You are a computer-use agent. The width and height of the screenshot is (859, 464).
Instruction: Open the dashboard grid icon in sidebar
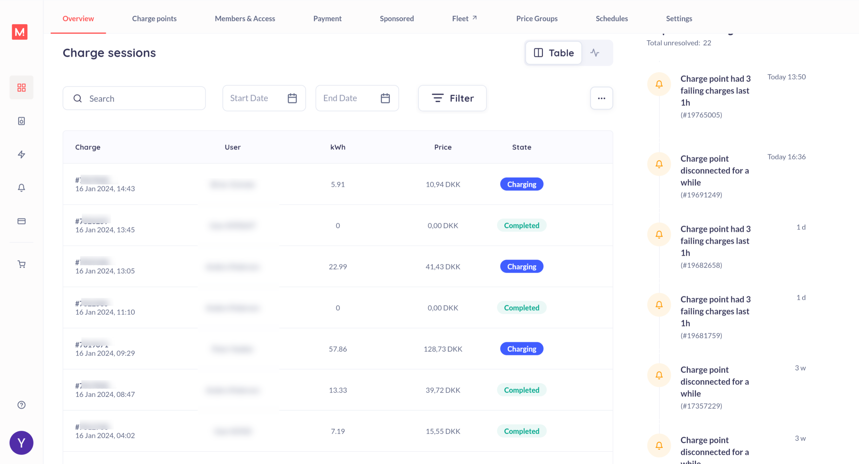coord(21,88)
